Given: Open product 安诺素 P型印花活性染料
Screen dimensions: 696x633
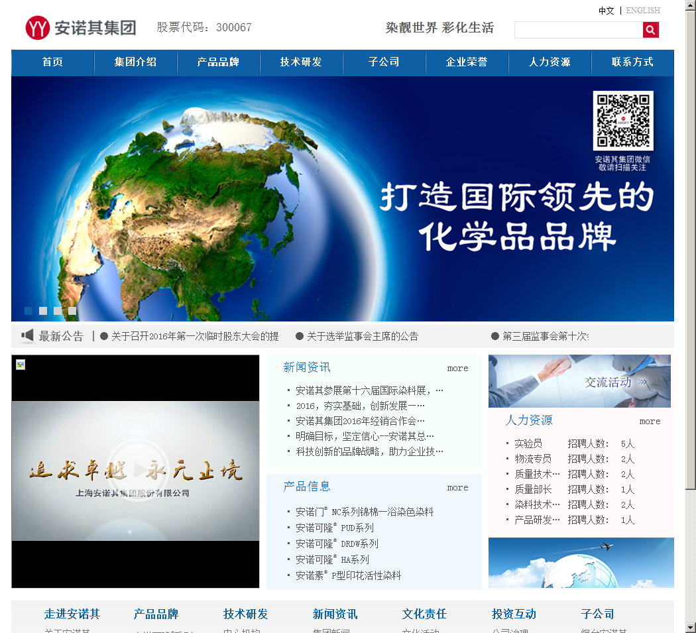Looking at the screenshot, I should point(349,576).
